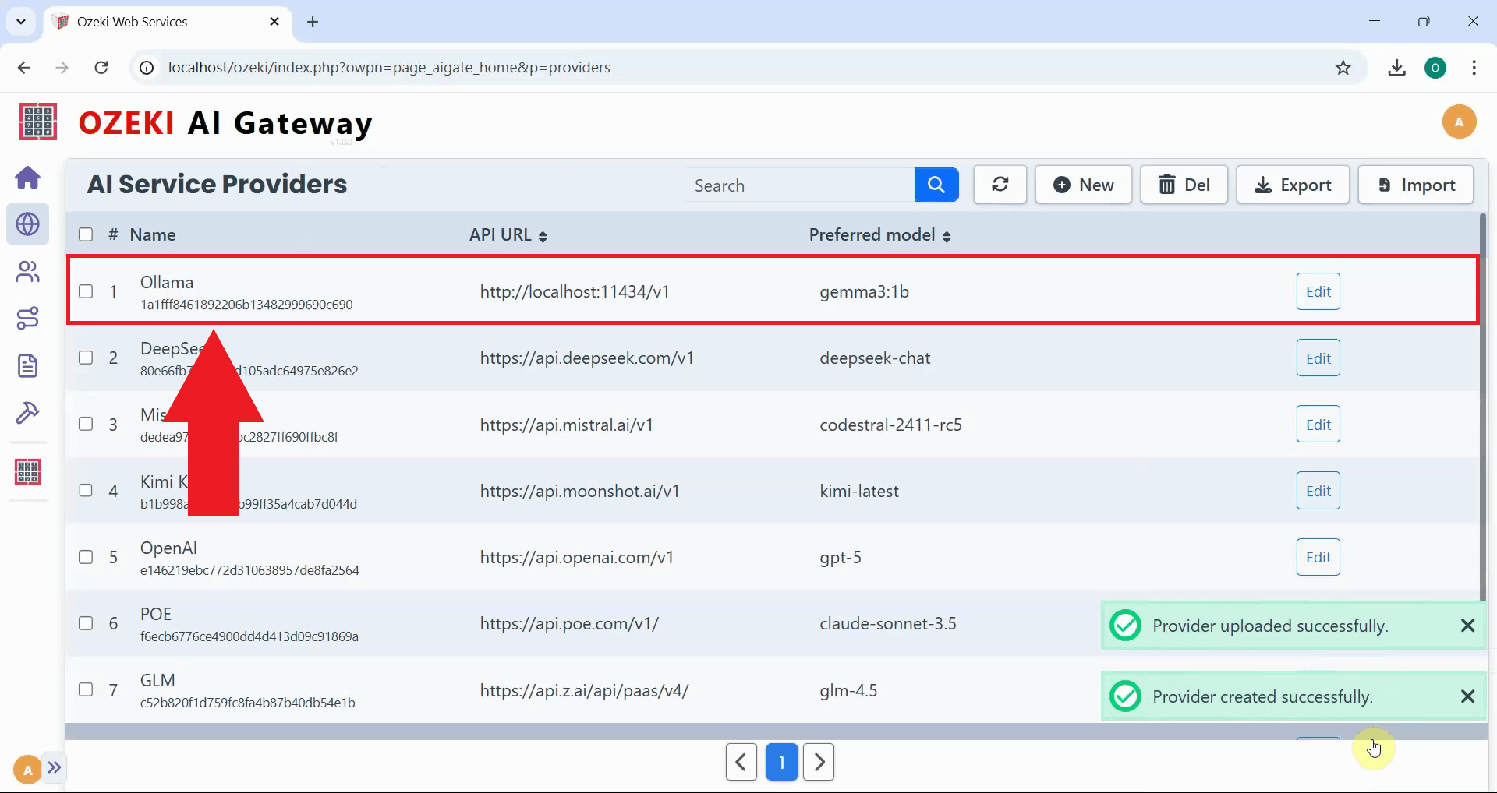This screenshot has width=1497, height=793.
Task: Open the browser tab list dropdown
Action: [x=21, y=22]
